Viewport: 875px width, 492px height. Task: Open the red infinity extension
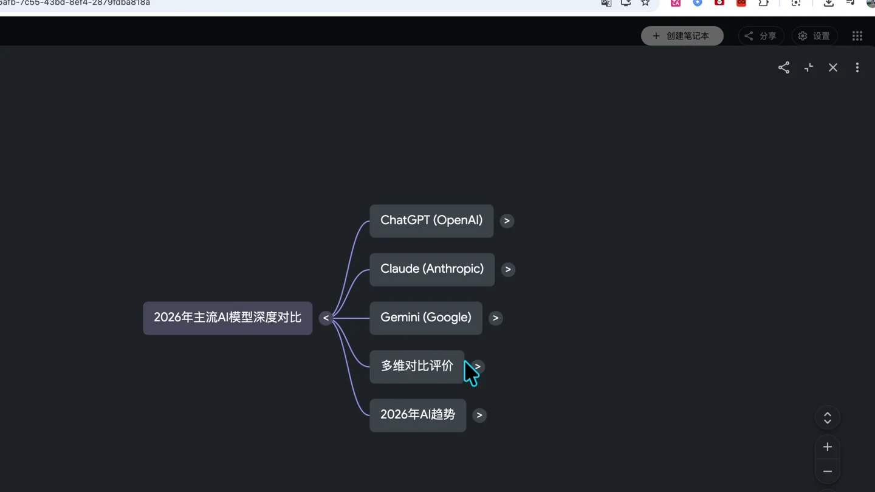(741, 3)
